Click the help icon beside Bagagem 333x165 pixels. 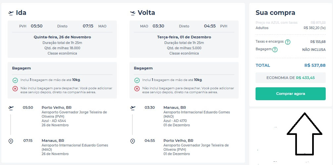click(x=275, y=50)
